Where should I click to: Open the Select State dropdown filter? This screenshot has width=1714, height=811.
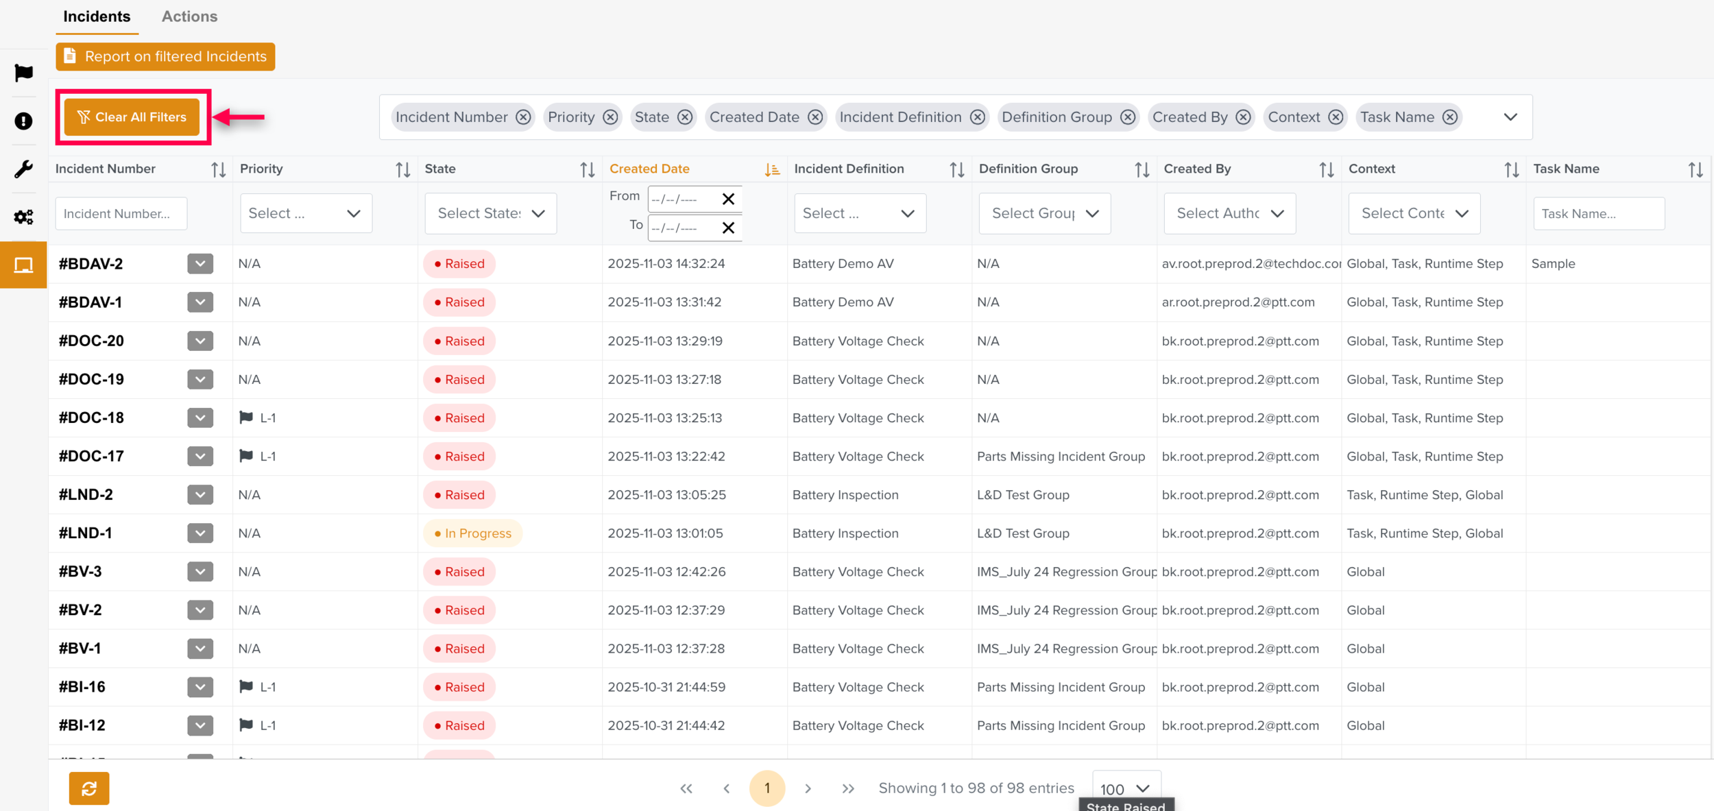coord(490,213)
